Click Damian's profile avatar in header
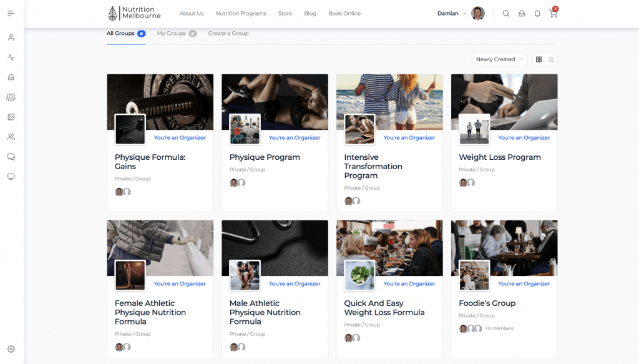 (478, 14)
